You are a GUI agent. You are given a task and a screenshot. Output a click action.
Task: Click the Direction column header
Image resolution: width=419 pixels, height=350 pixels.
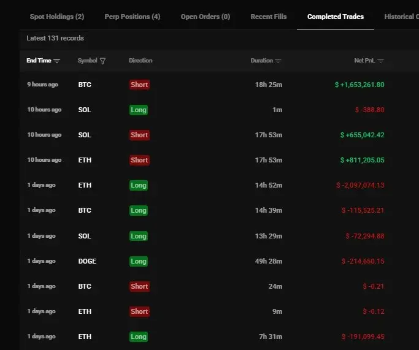coord(140,61)
